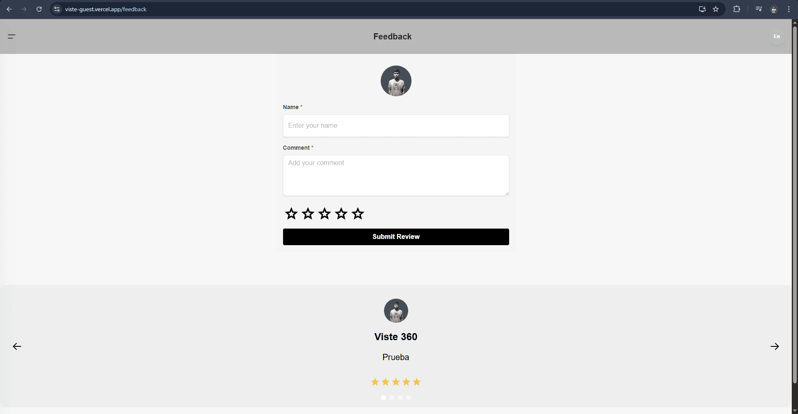
Task: Select a five-star rating
Action: point(357,214)
